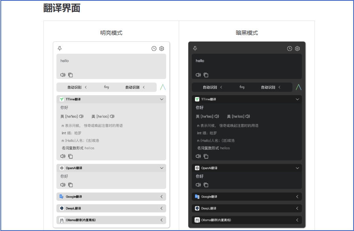Collapse OpenAI翻译 section in dark mode
The image size is (354, 231).
coord(297,168)
